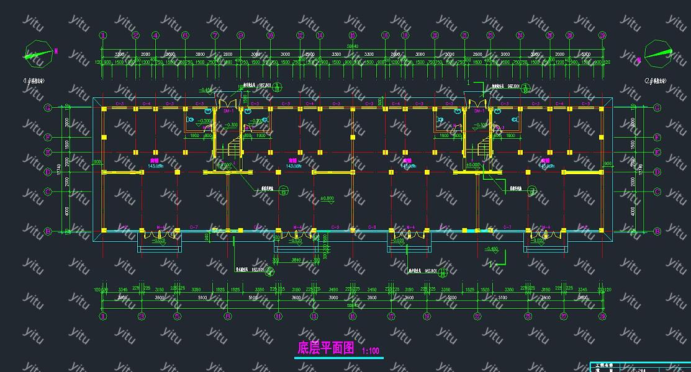Select axis bubble F on the right side

pos(657,137)
